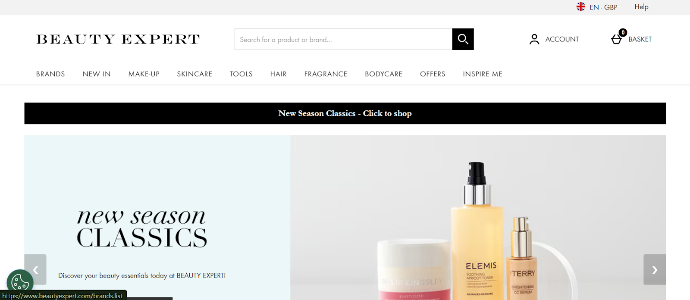The width and height of the screenshot is (690, 300).
Task: Click the magnifying glass search button
Action: [x=463, y=39]
